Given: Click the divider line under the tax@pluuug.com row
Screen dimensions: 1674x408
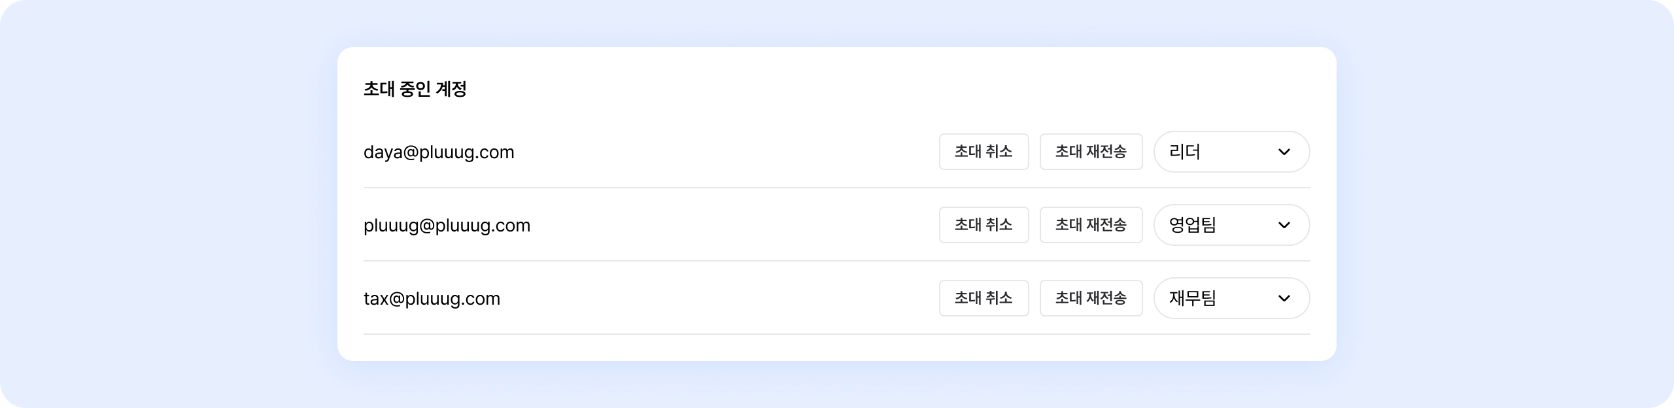Looking at the screenshot, I should tap(837, 334).
